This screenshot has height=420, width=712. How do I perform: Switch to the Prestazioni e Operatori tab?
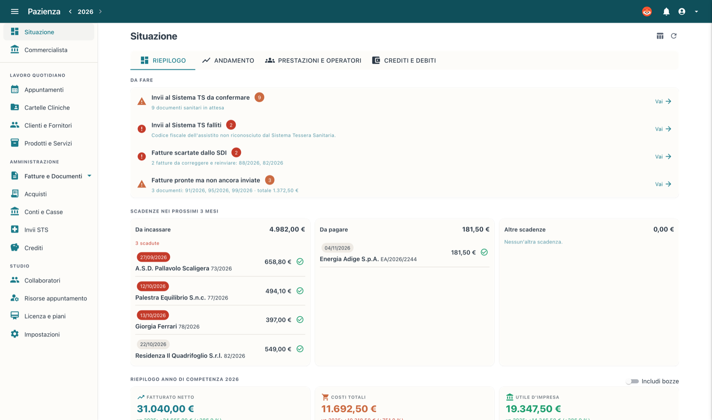313,61
